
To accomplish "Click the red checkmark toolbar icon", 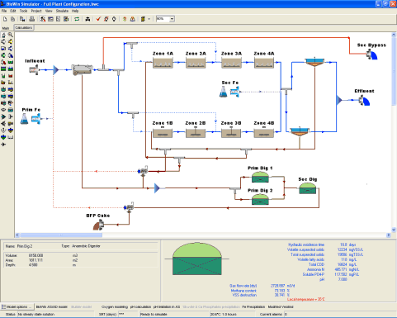I will pyautogui.click(x=98, y=19).
